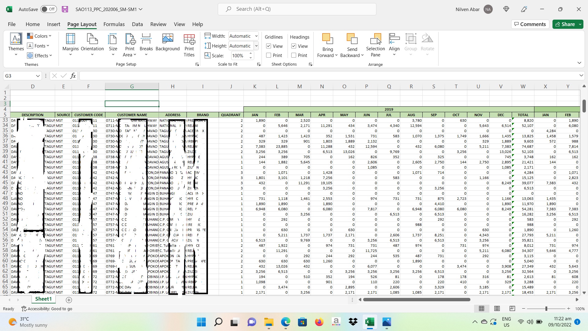
Task: Open the Comments pane button
Action: pos(530,24)
